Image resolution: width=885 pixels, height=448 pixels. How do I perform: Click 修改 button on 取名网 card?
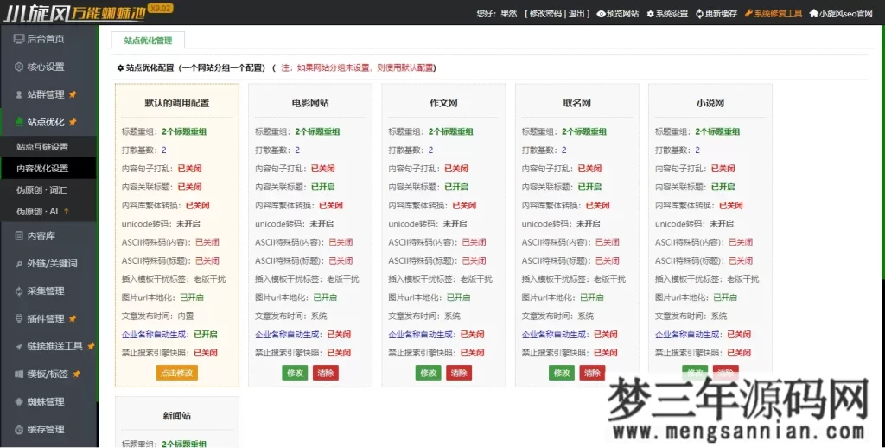pyautogui.click(x=562, y=373)
